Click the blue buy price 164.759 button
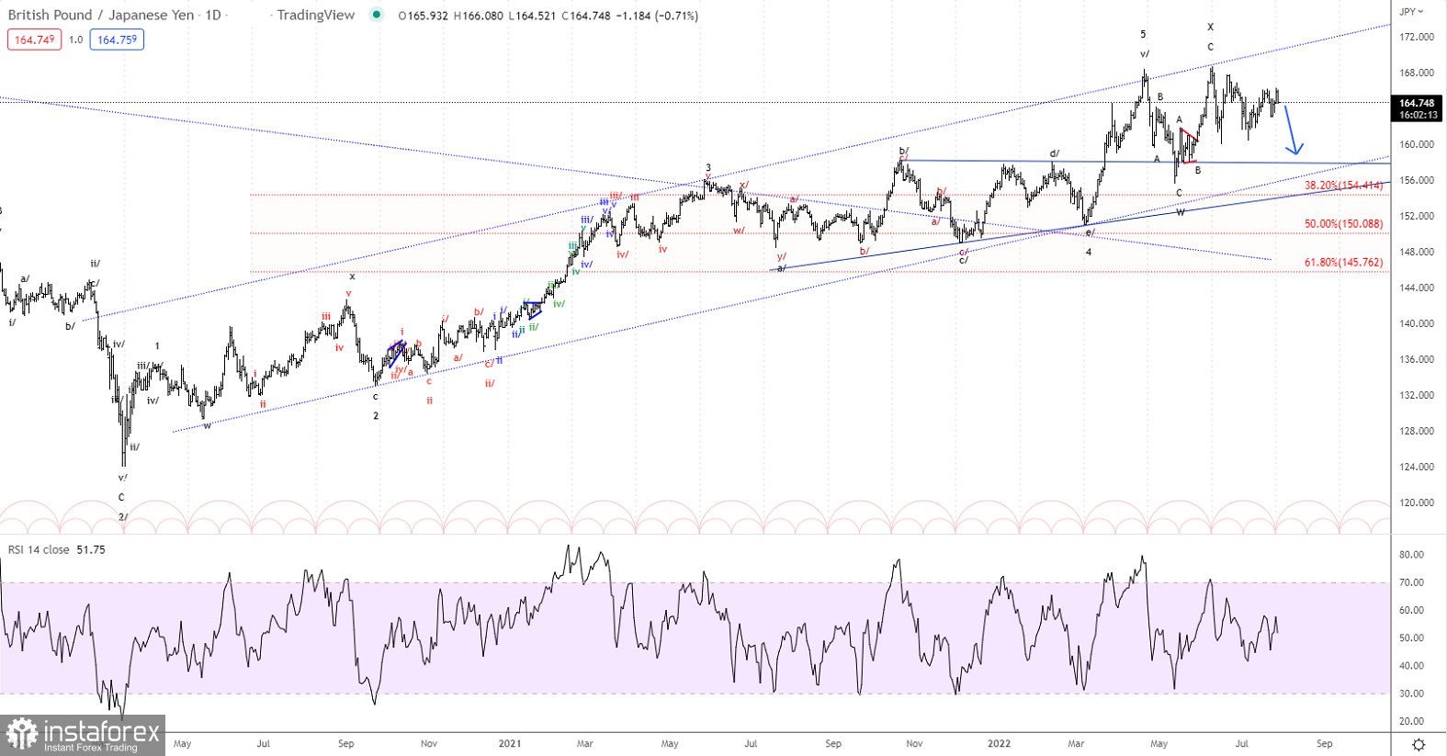This screenshot has height=756, width=1447. point(117,39)
